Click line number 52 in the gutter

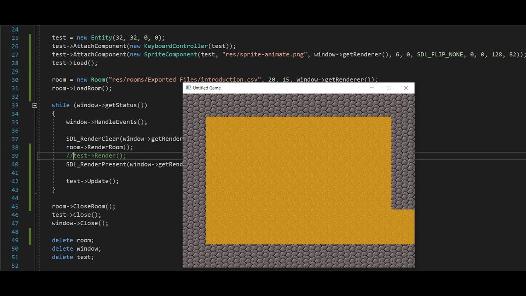(15, 266)
